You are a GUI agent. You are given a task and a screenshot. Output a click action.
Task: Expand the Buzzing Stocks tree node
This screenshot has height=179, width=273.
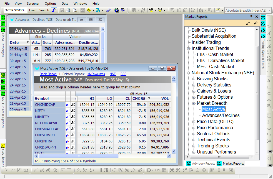(194, 79)
